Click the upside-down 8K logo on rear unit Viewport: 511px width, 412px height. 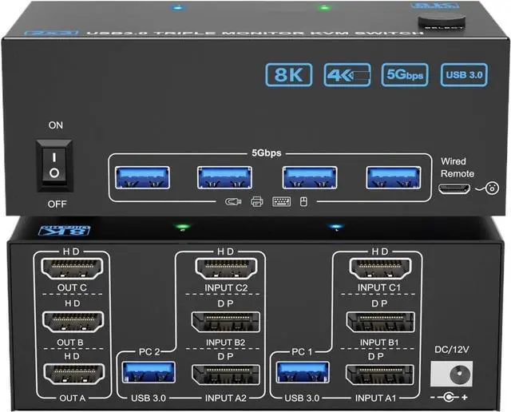[x=64, y=231]
